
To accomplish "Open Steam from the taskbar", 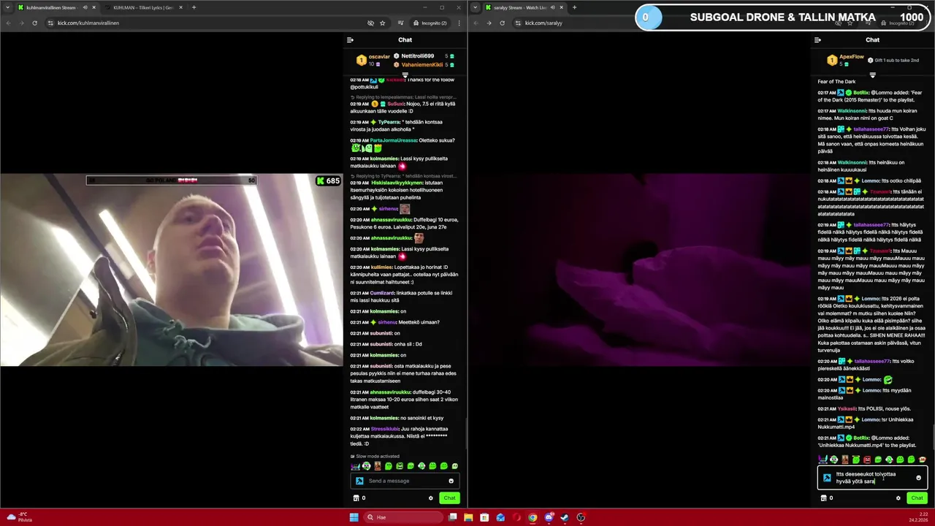I will (565, 517).
